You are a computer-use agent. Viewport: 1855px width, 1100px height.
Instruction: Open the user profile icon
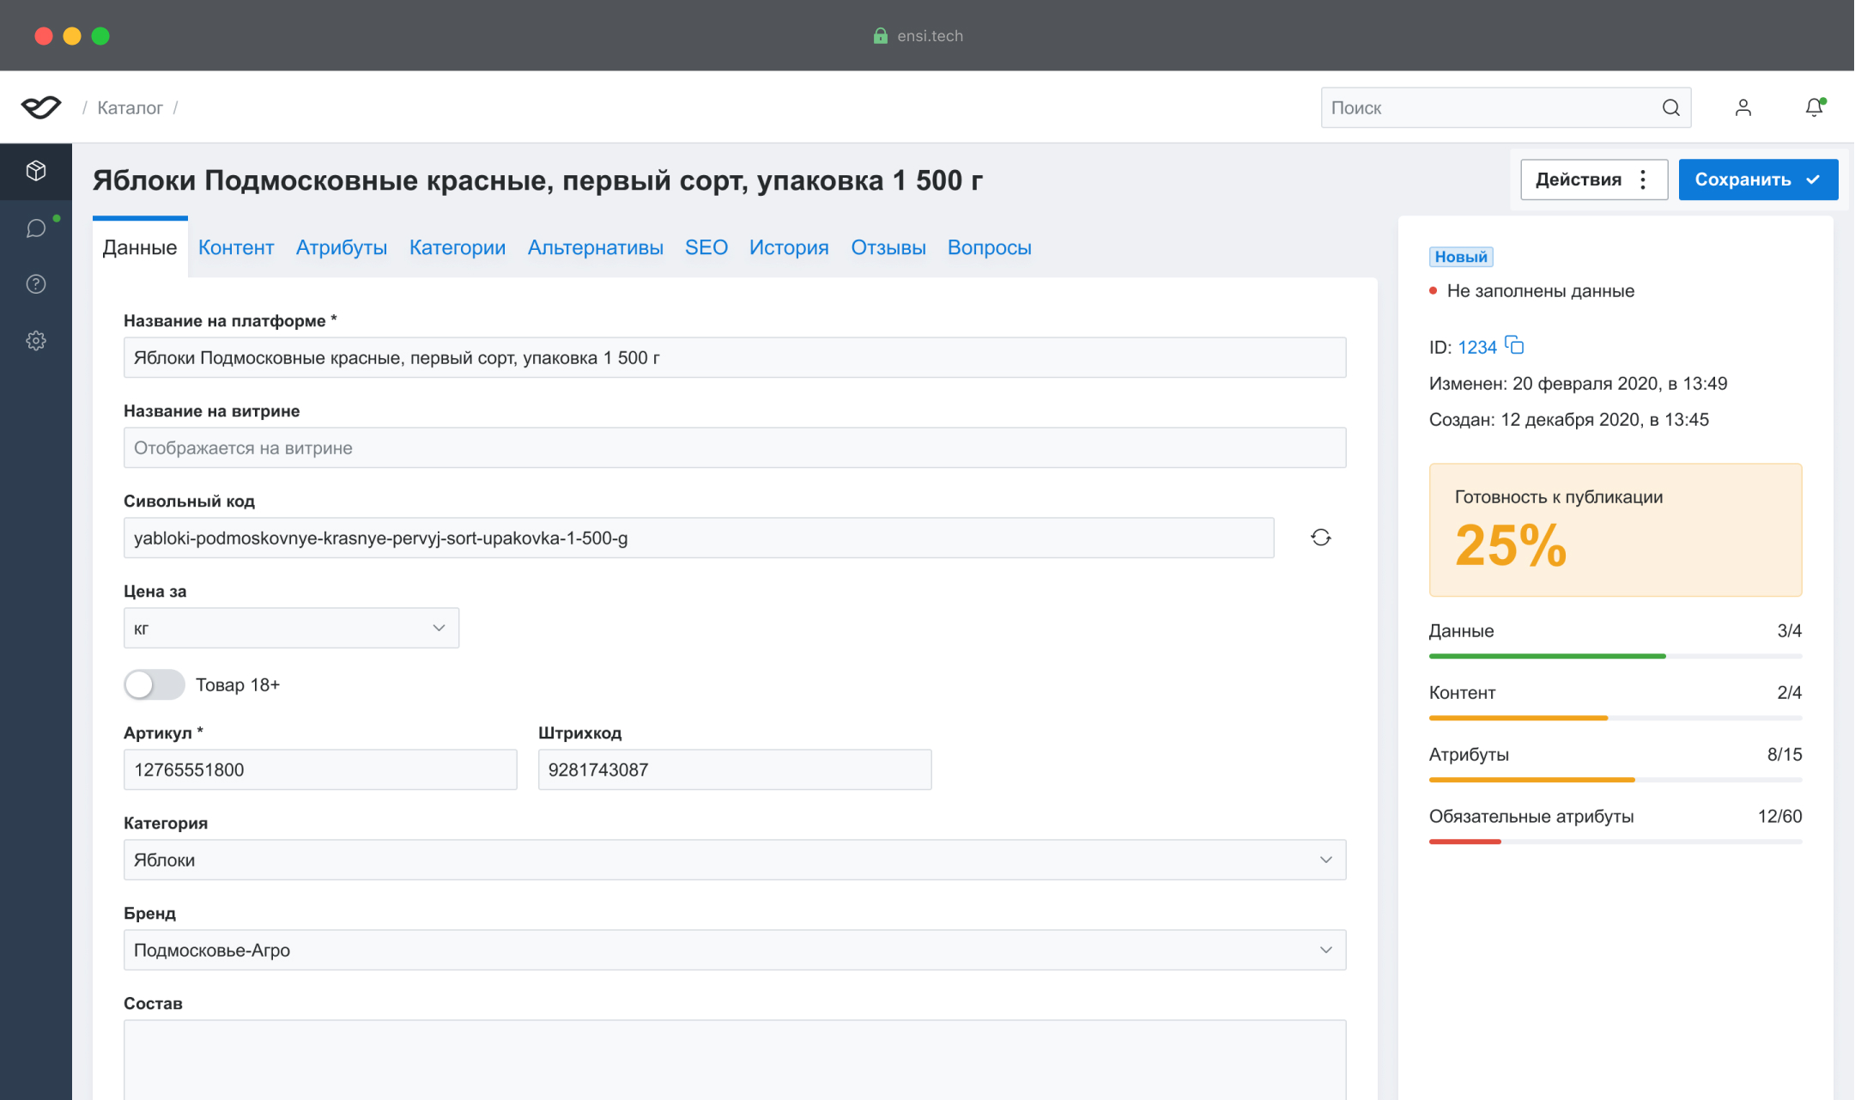pos(1743,107)
